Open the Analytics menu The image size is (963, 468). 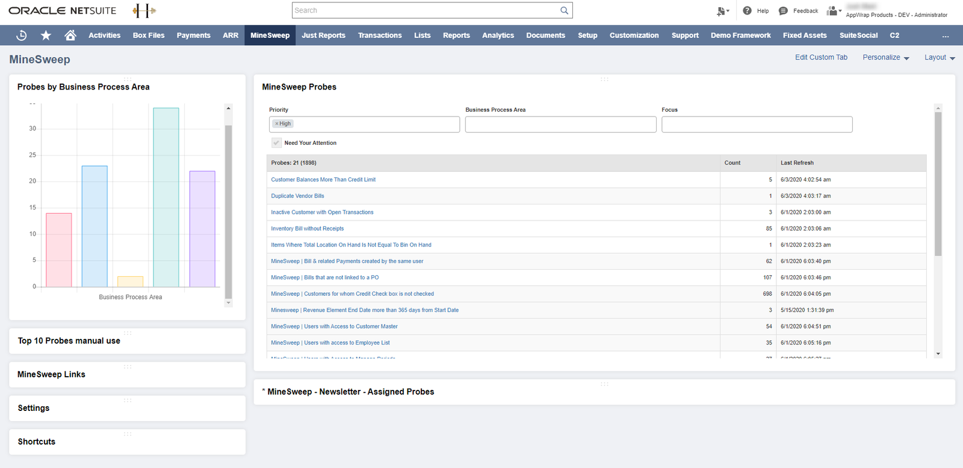click(x=498, y=35)
